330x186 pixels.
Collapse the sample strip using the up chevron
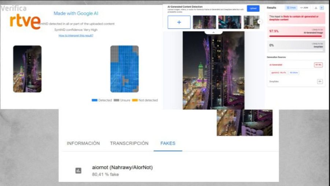[213, 32]
